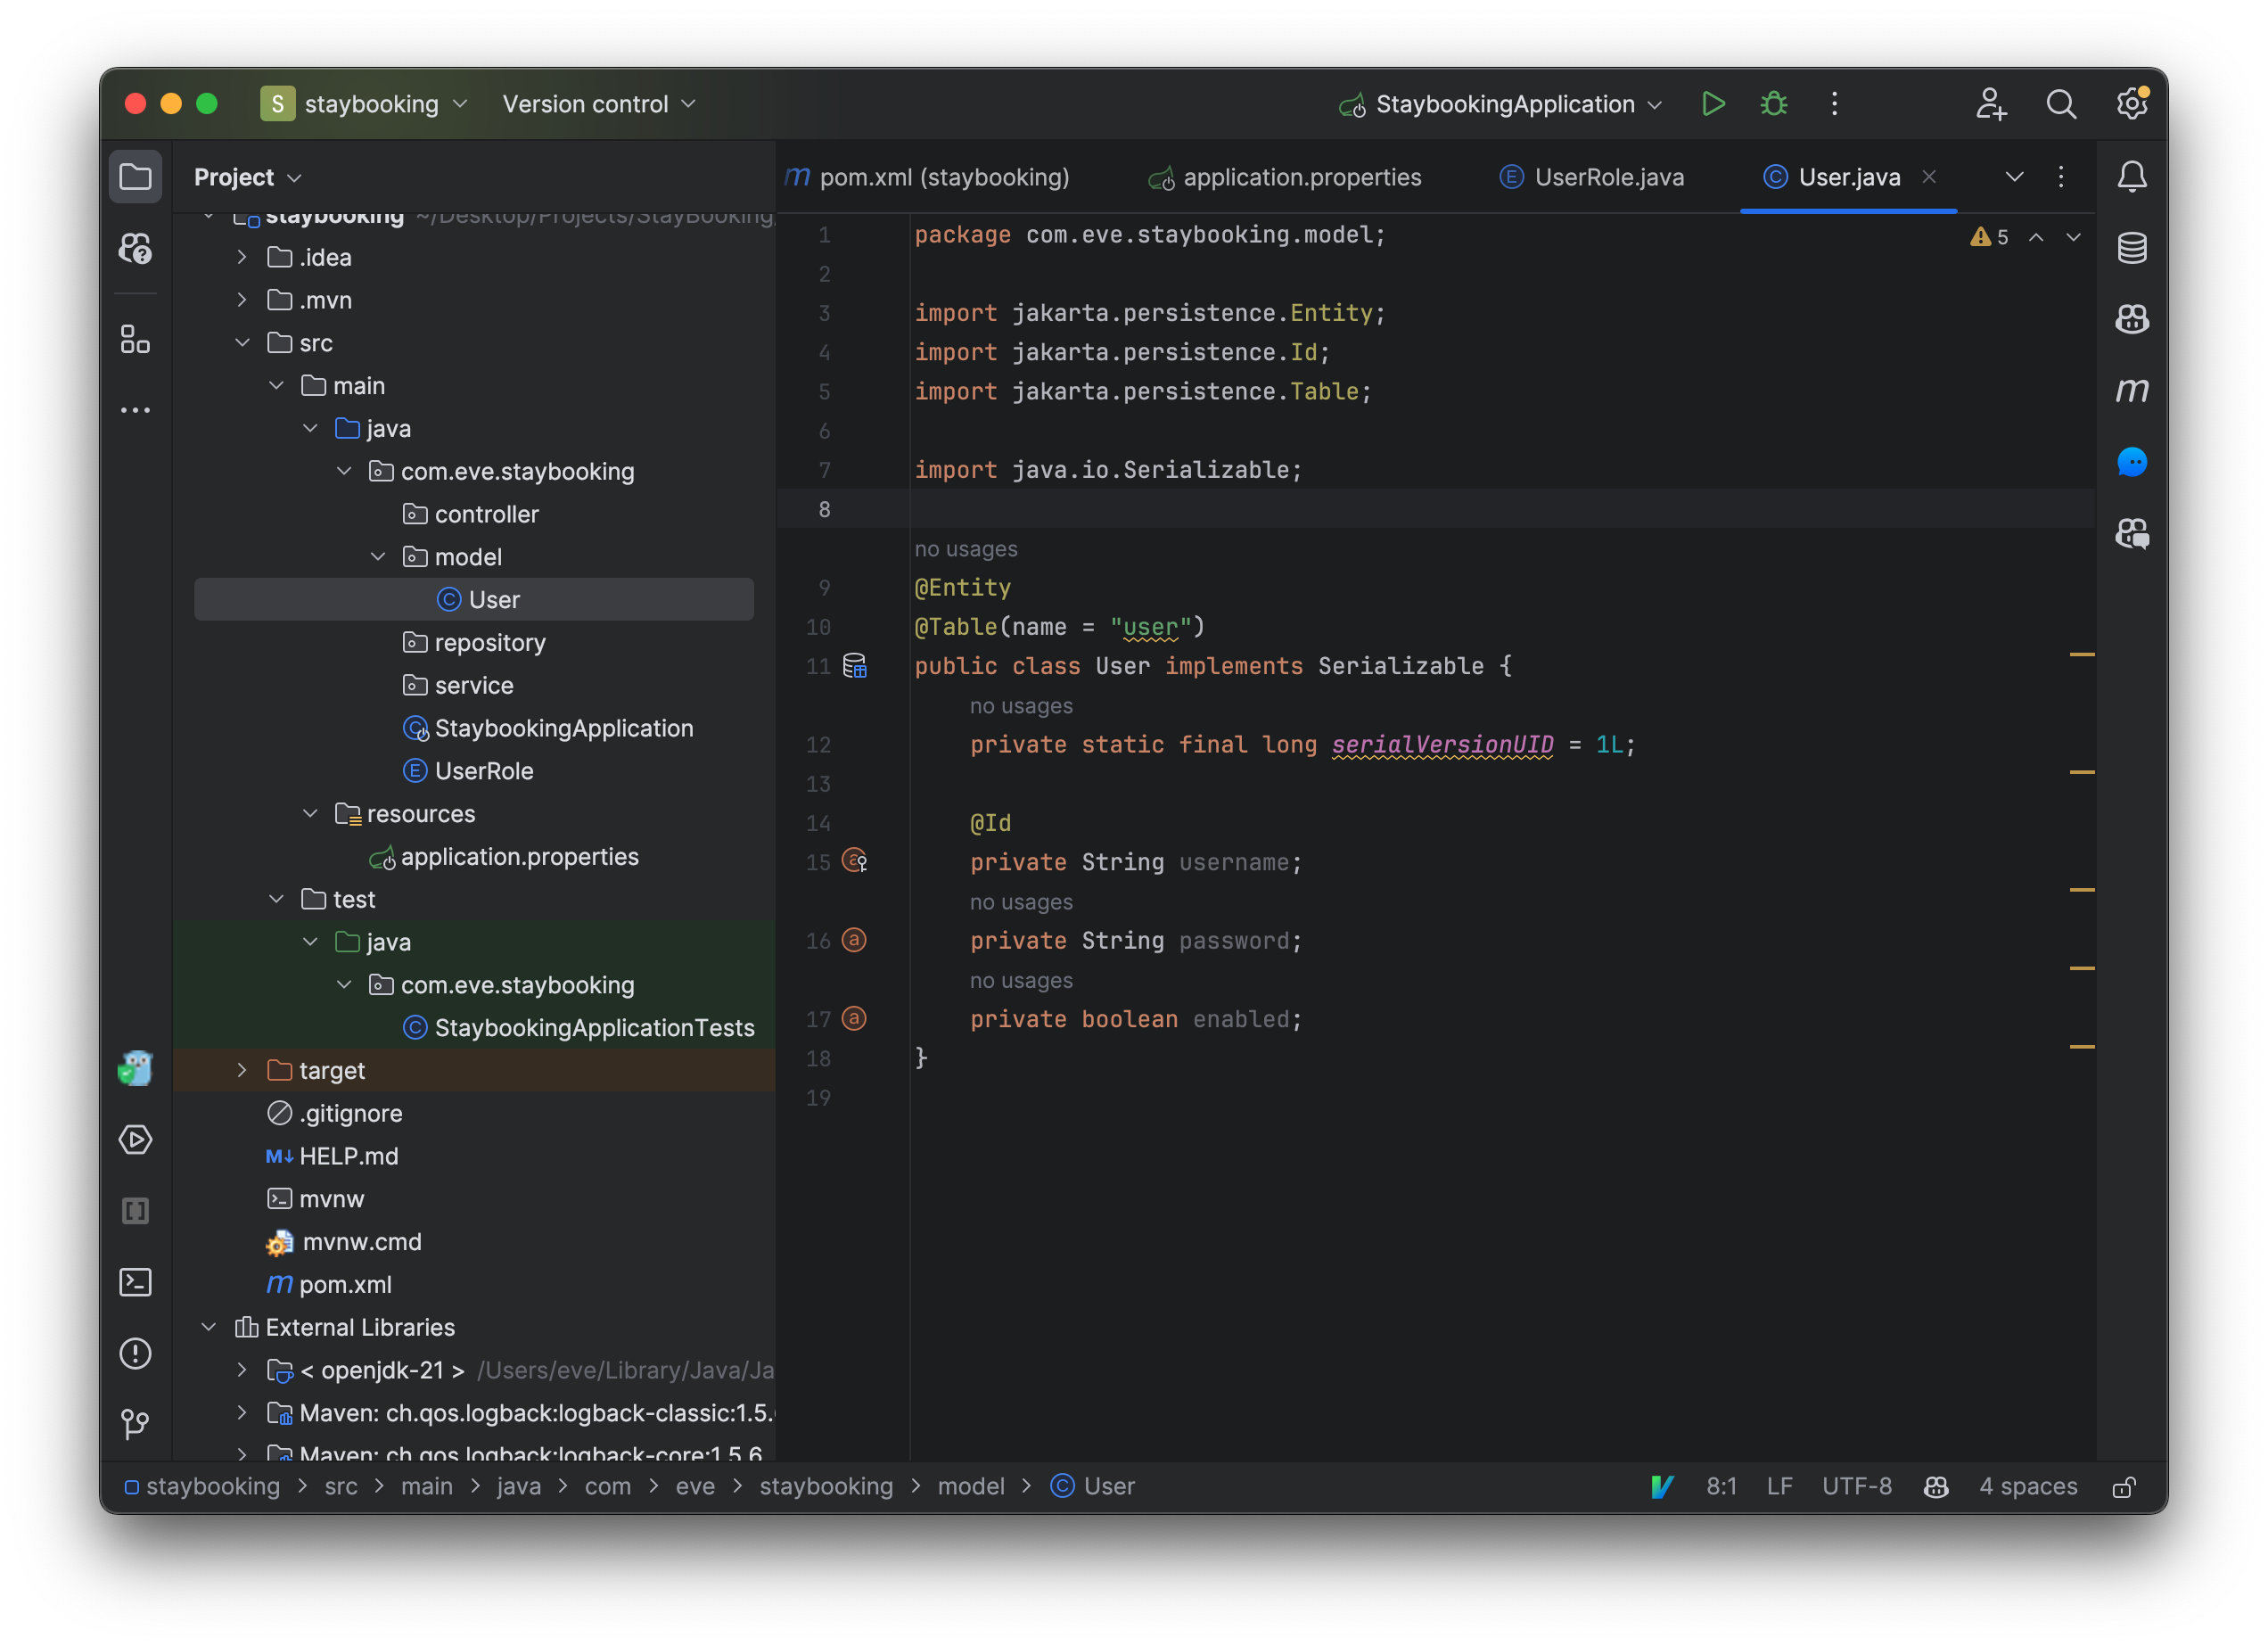This screenshot has width=2268, height=1646.
Task: Collapse the src folder in Project tree
Action: (x=242, y=342)
